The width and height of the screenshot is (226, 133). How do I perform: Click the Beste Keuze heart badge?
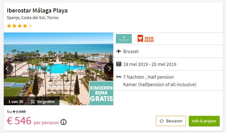tap(146, 39)
